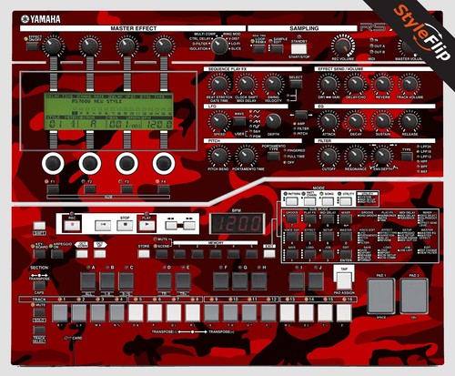
Task: Select PATT CHAIN mode button
Action: coord(310,200)
